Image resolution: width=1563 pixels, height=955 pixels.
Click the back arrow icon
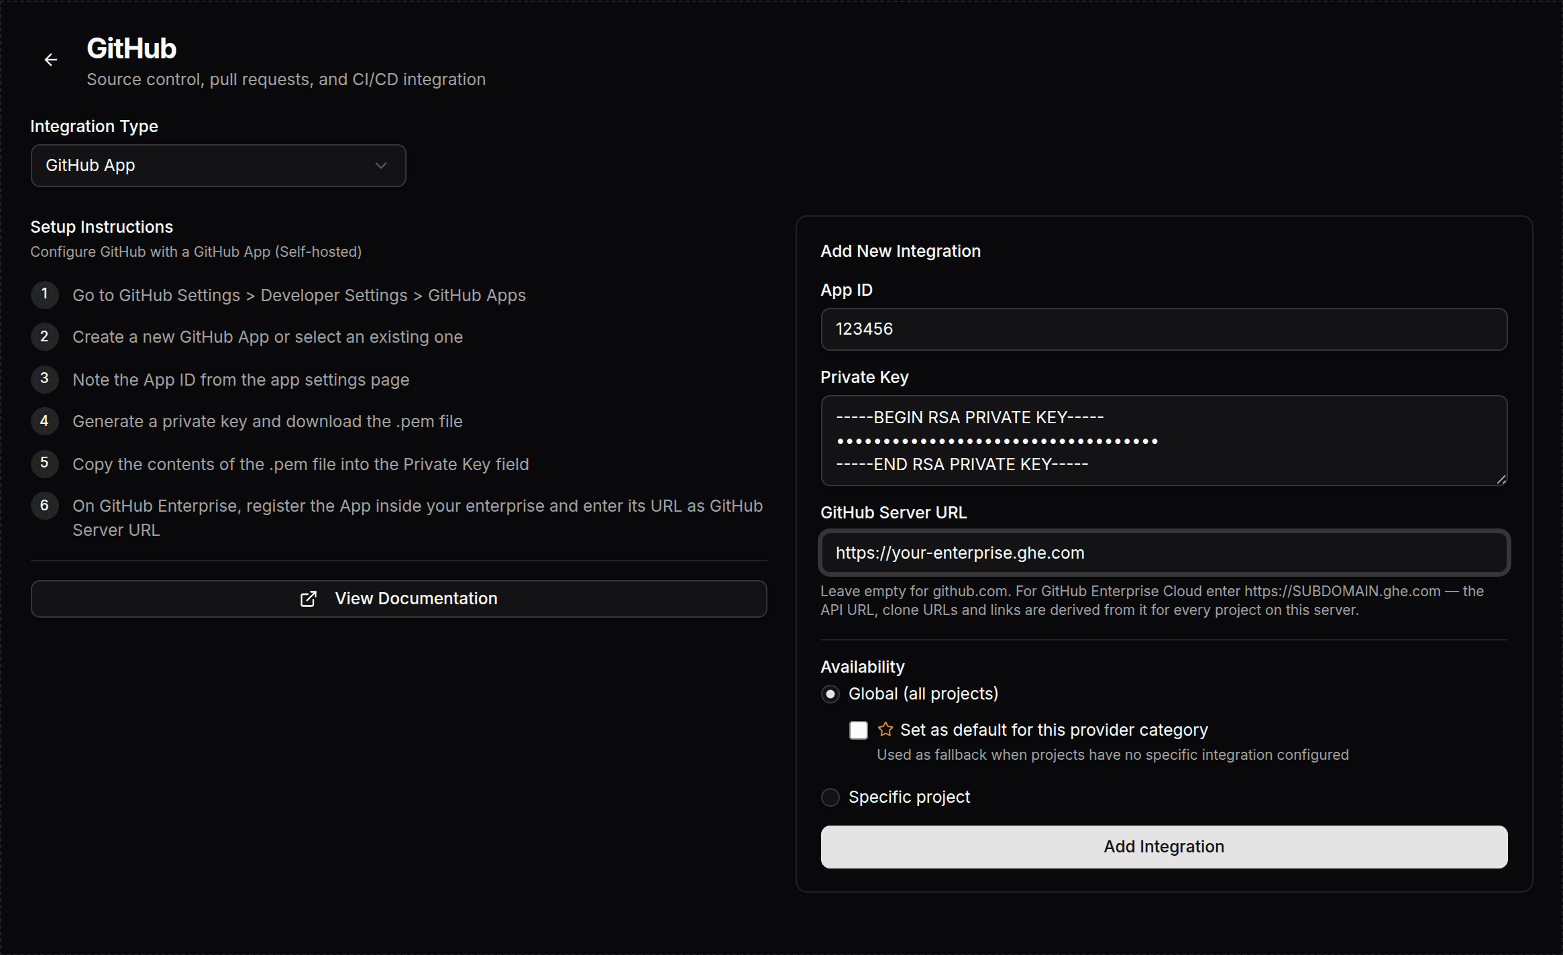tap(51, 60)
